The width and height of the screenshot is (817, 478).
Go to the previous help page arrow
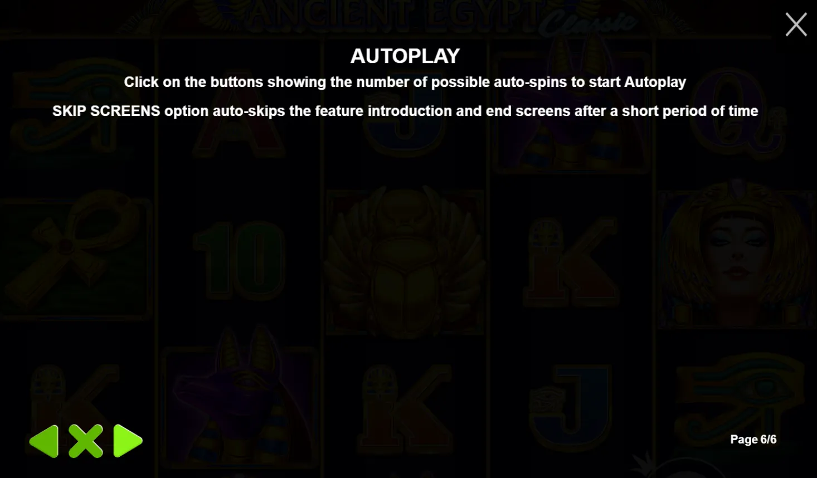point(44,441)
